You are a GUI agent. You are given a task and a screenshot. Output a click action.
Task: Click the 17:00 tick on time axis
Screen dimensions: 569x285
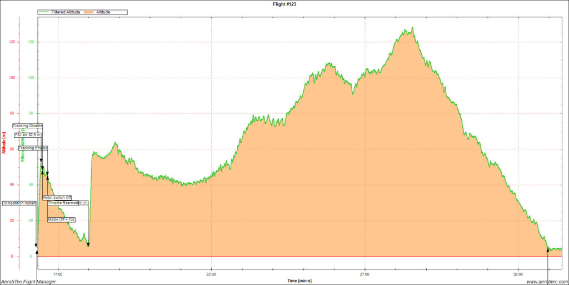(57, 273)
